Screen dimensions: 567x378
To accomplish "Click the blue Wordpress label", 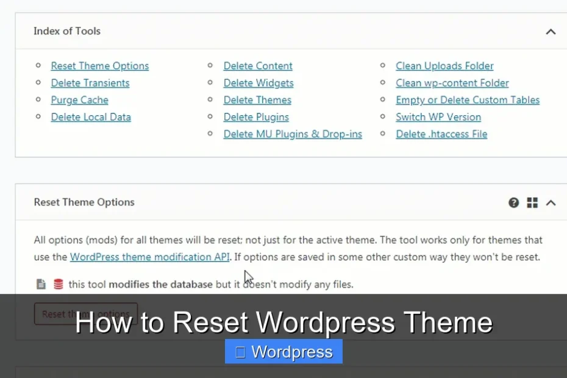I will point(284,351).
